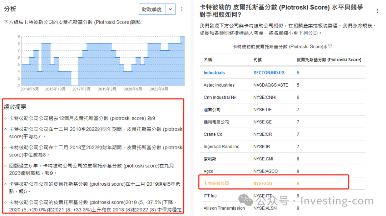
Task: Click the 分析 panel title
Action: point(10,9)
